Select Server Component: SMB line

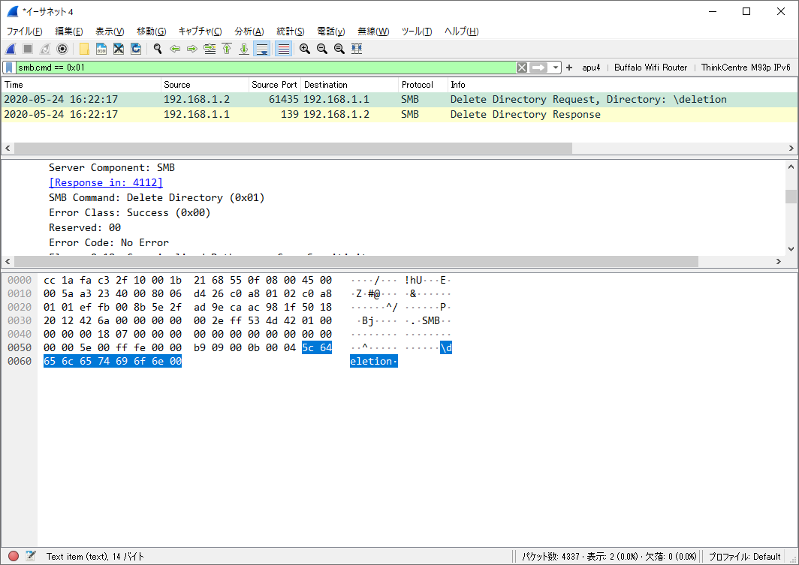point(112,168)
